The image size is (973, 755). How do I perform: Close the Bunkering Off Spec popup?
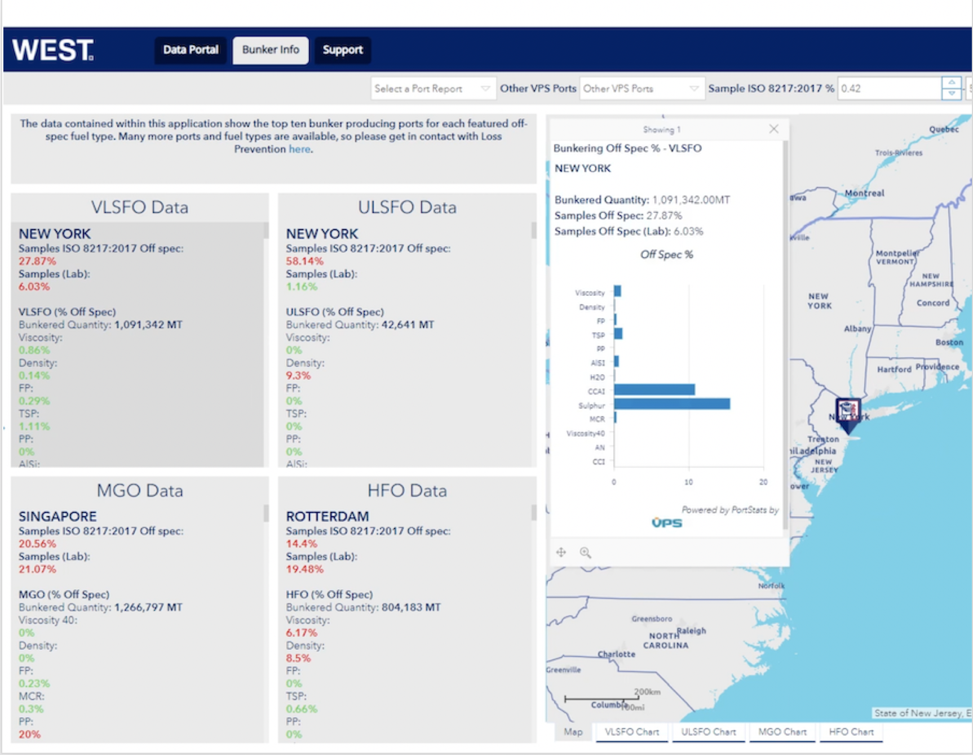tap(774, 129)
